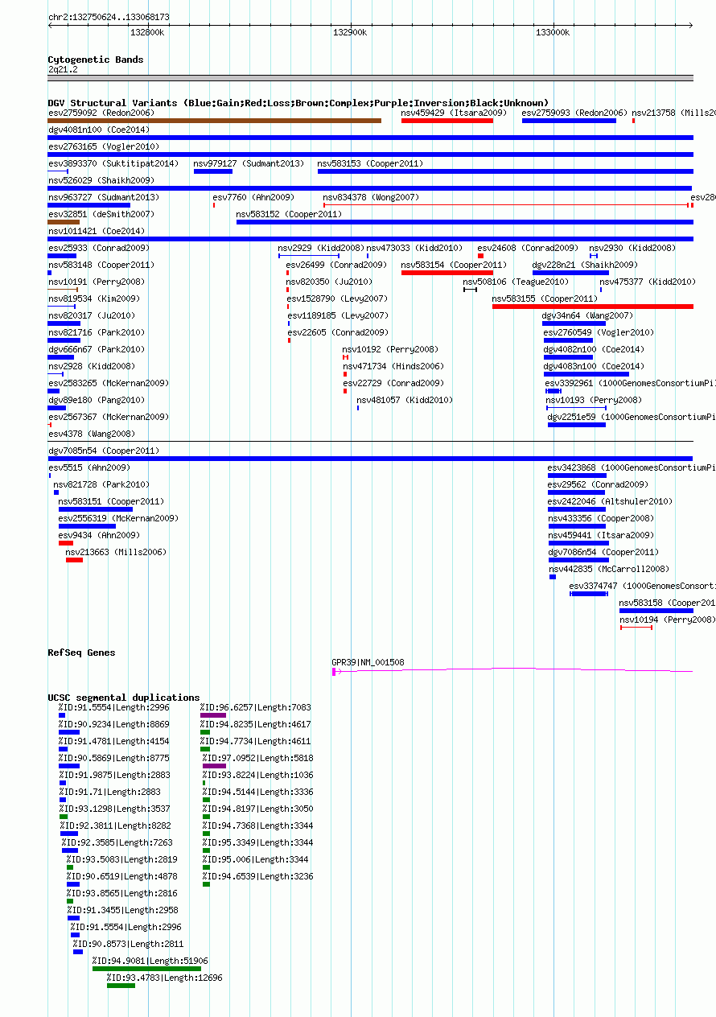Click esv22605 (Conrad2009) label
Image resolution: width=716 pixels, height=1017 pixels.
(x=338, y=332)
